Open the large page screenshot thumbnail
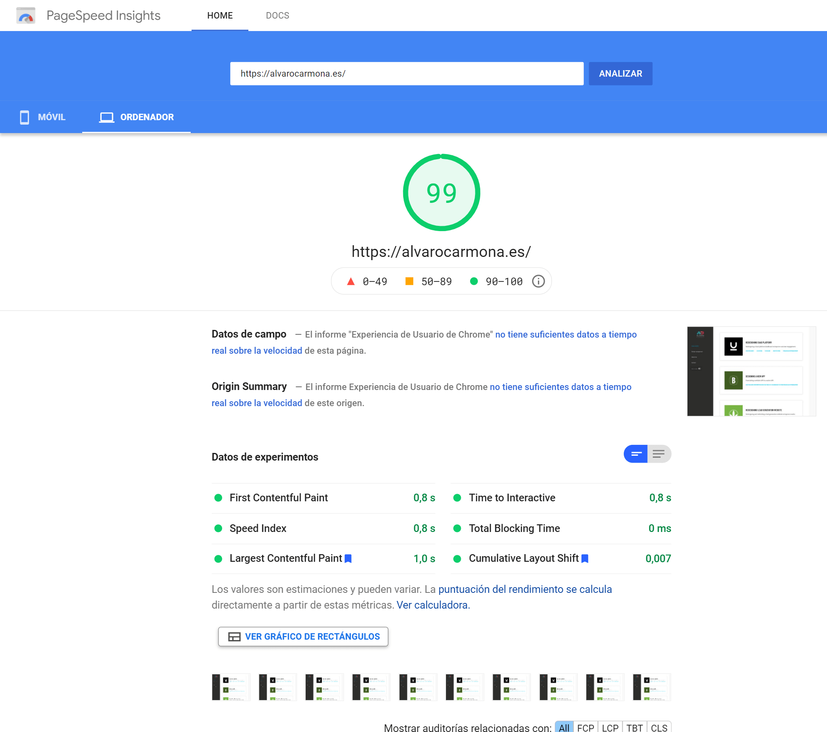Viewport: 827px width, 732px height. point(751,371)
